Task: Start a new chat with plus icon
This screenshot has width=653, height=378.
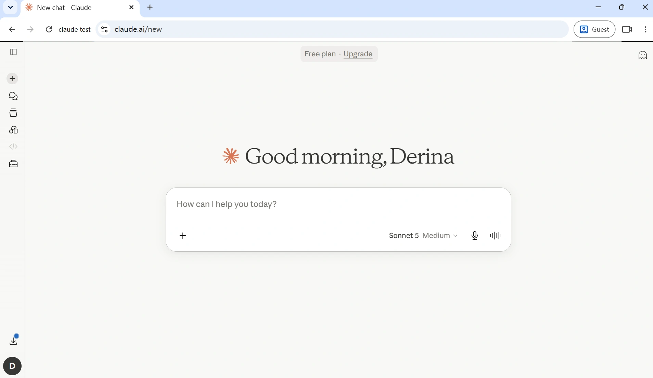Action: pos(12,79)
